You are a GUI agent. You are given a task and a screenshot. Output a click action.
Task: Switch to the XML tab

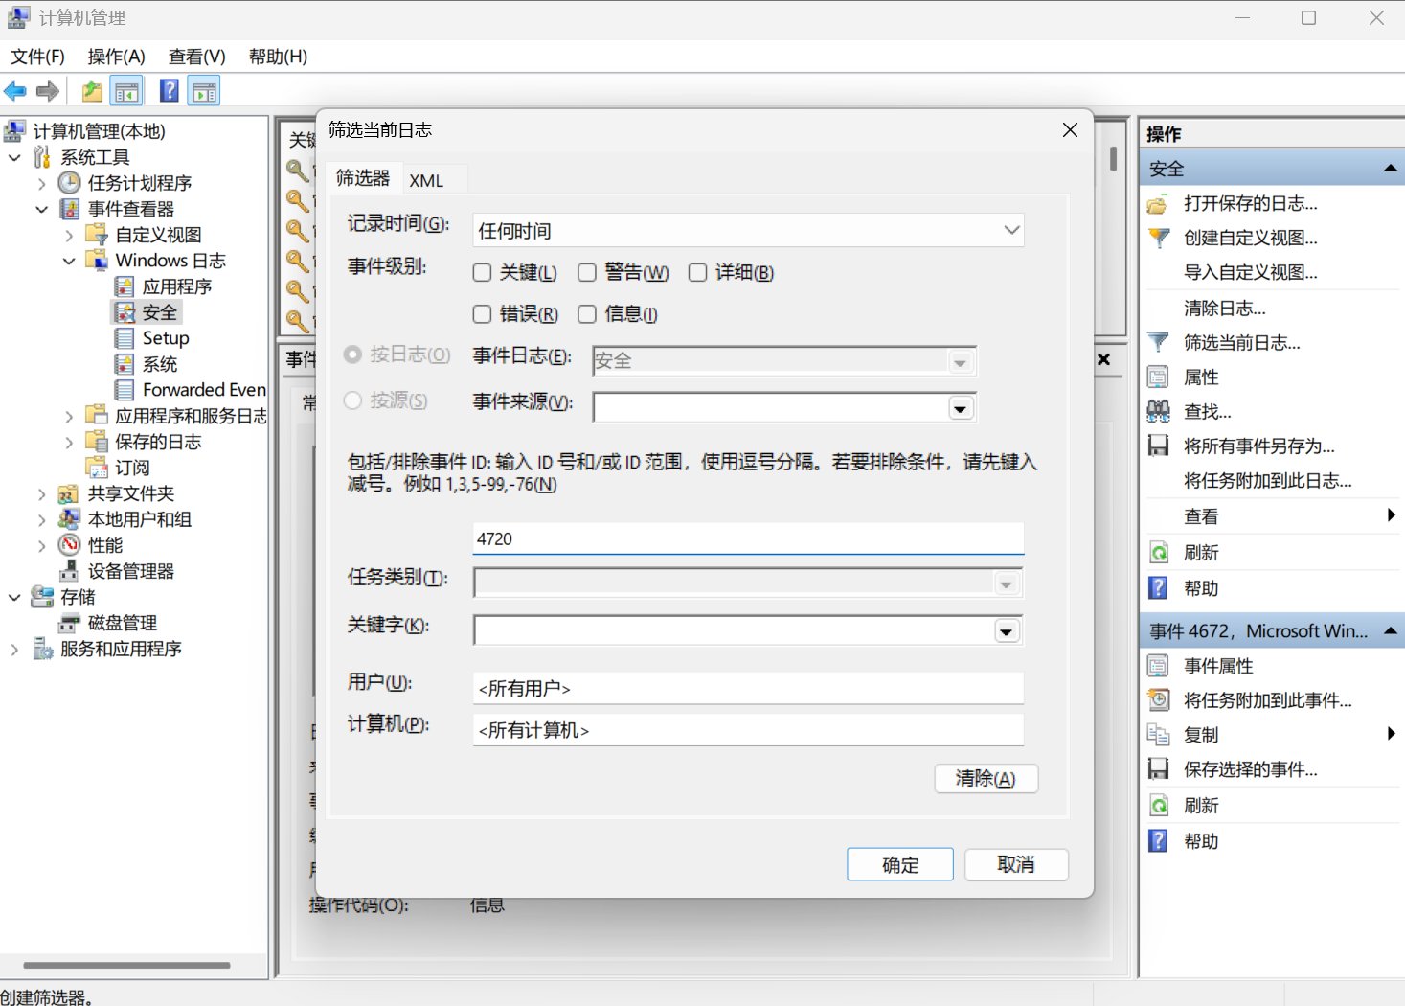pyautogui.click(x=426, y=180)
